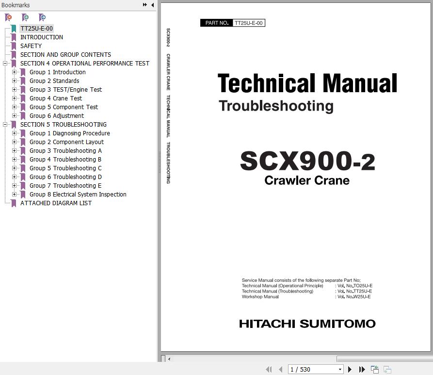This screenshot has width=433, height=375.
Task: Jump to Group 6 Adjustment text
Action: pos(57,116)
